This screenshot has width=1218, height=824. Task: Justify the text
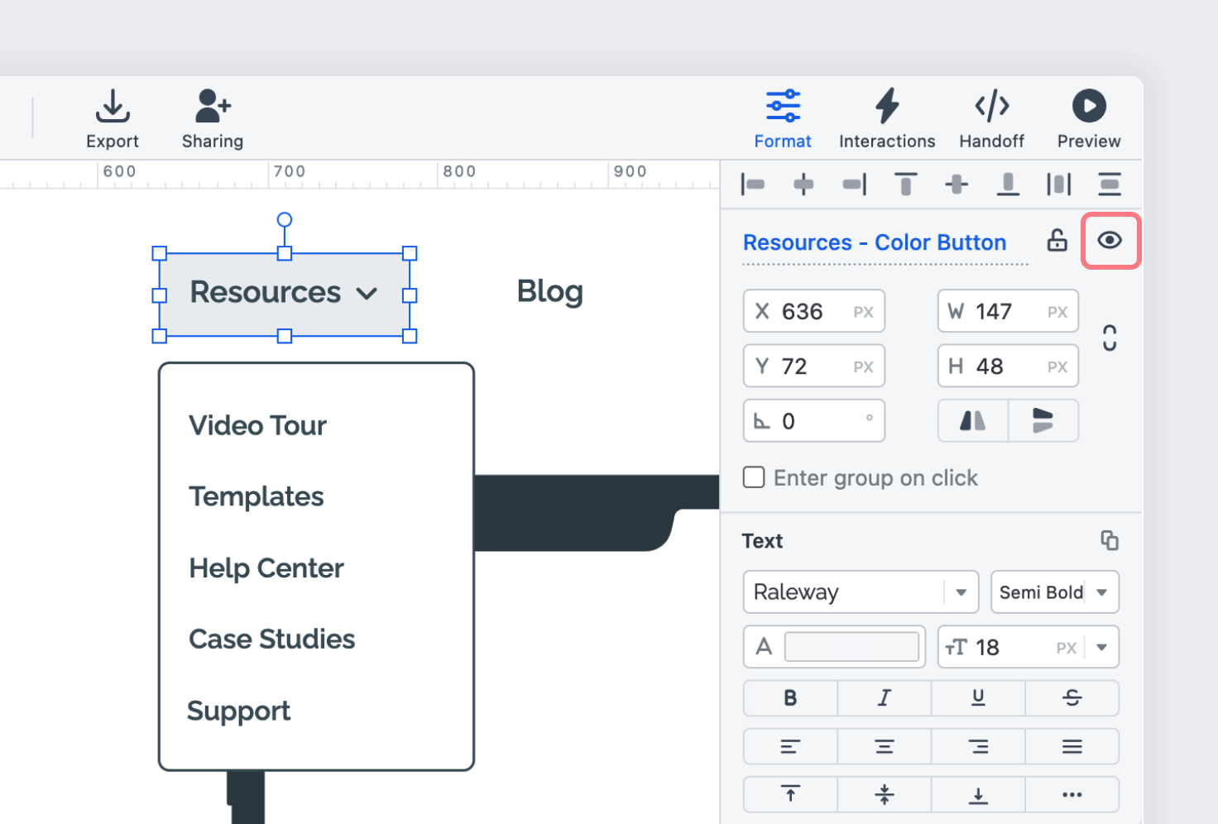1072,746
